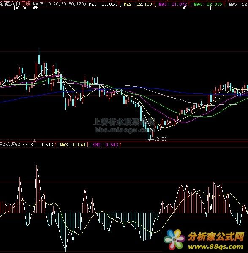Viewport: 248px width, 253px height.
Task: Open the MA(5,10,20,30,60,120) indicator parameters
Action: click(x=60, y=4)
